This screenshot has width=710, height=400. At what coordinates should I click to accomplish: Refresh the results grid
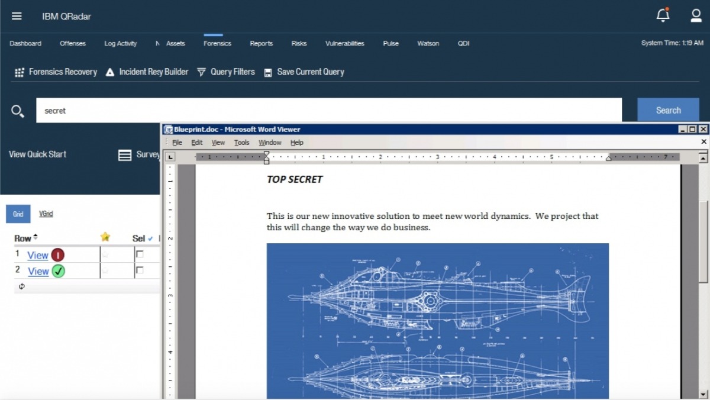coord(22,286)
